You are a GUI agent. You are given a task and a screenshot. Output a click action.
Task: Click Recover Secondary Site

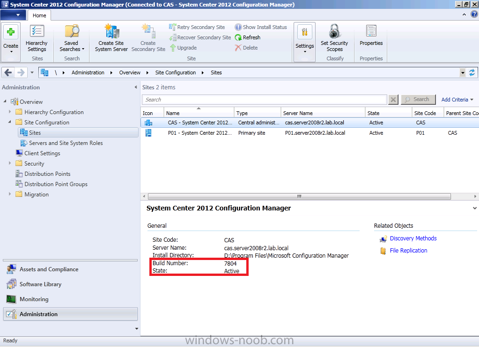coord(200,37)
